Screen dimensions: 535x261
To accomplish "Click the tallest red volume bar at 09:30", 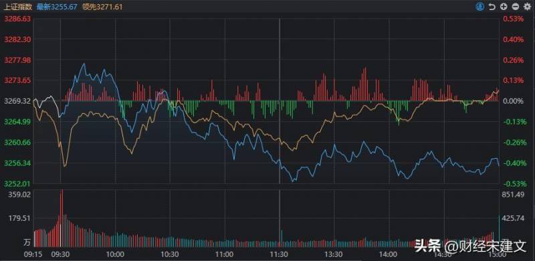I will coord(62,218).
